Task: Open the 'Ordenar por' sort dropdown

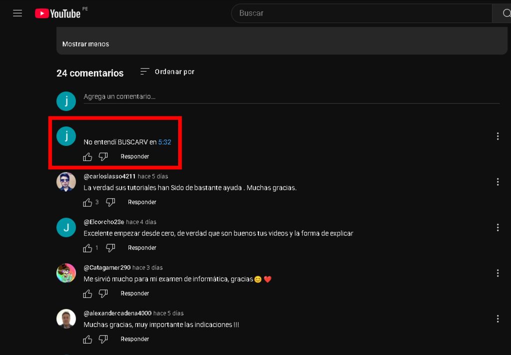Action: coord(167,72)
